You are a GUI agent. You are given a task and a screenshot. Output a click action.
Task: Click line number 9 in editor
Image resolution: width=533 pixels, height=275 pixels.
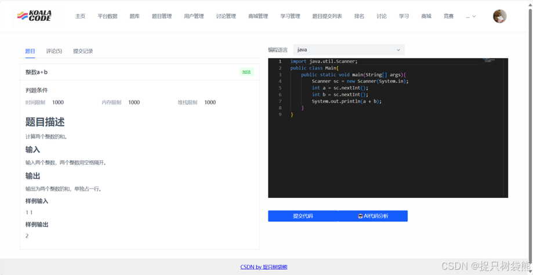click(280, 114)
